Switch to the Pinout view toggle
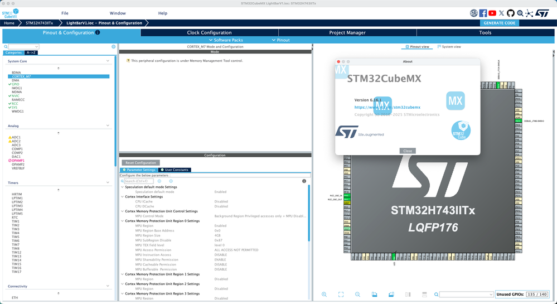557x304 pixels. point(418,47)
